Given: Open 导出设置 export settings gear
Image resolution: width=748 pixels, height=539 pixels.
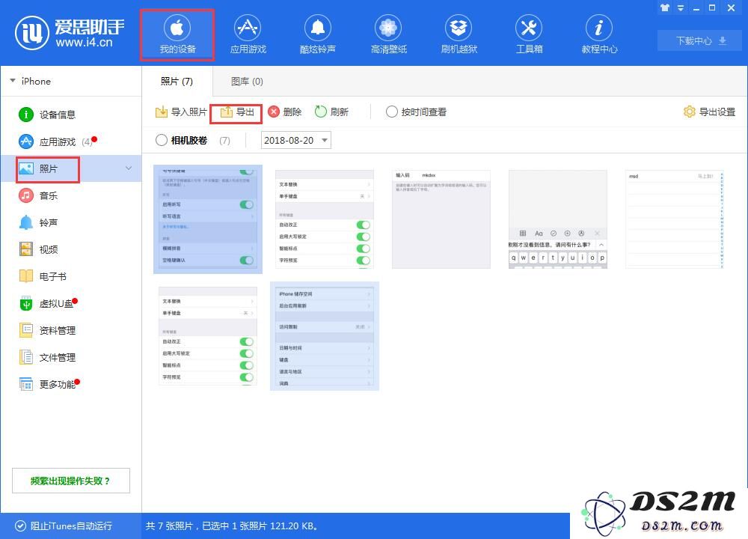Looking at the screenshot, I should [x=709, y=112].
